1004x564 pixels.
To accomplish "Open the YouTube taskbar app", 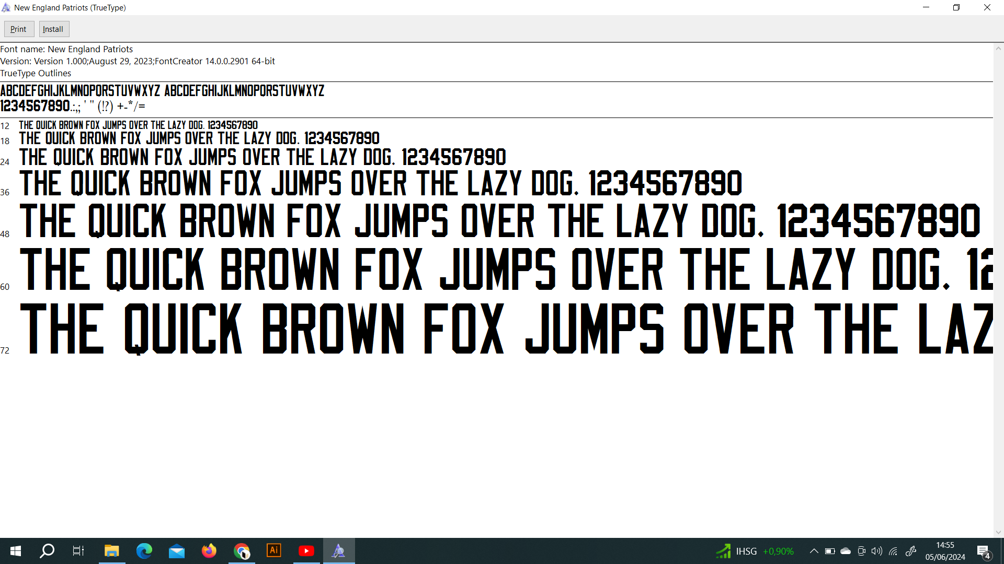I will 306,551.
